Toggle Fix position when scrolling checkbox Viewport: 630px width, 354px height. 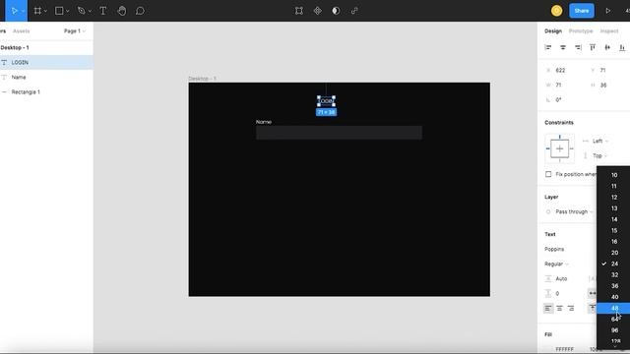click(548, 174)
